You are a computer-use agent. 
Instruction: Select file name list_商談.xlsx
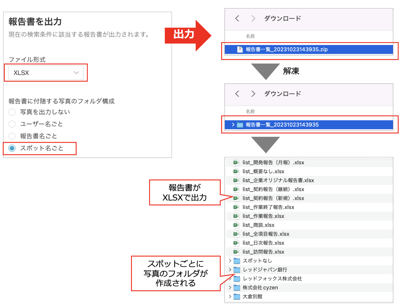click(x=259, y=225)
